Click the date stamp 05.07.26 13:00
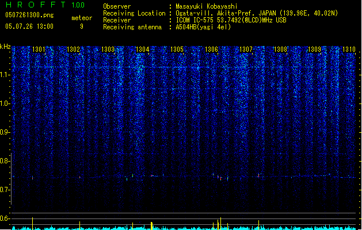Viewport: 362px width, 230px height. 29,26
